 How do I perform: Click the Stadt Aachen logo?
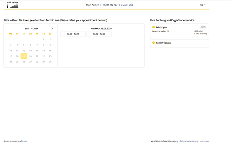pos(12,5)
